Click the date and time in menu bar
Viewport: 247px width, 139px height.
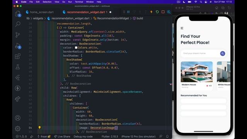tap(223, 2)
